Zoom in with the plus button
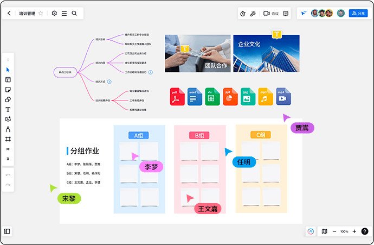This screenshot has height=245, width=374. point(354,231)
